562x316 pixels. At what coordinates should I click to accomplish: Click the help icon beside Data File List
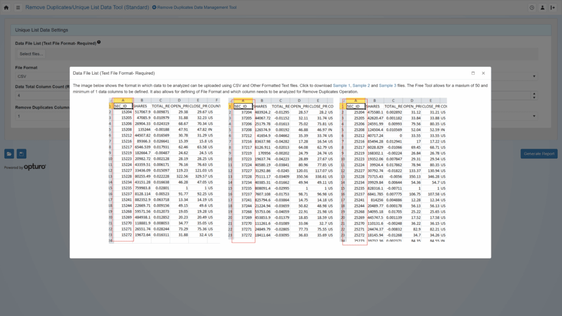click(99, 42)
